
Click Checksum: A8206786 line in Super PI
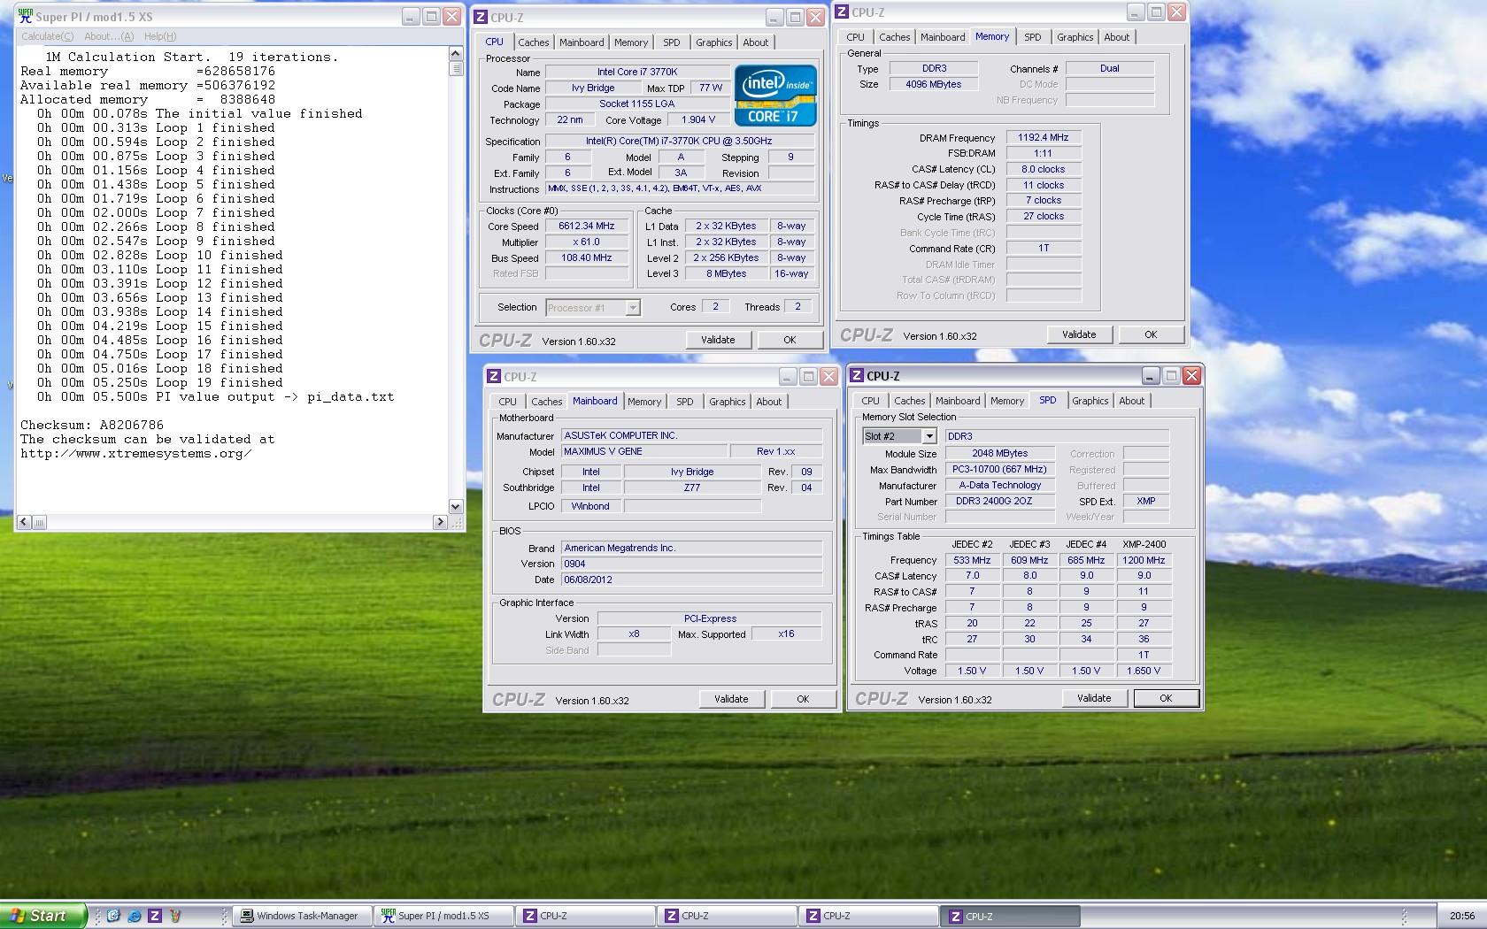92,425
